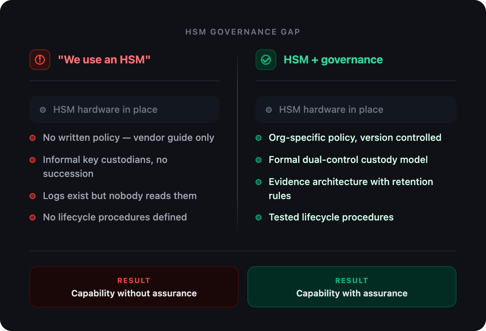Viewport: 486px width, 331px height.
Task: Select the "We use an HSM" heading
Action: coord(104,60)
